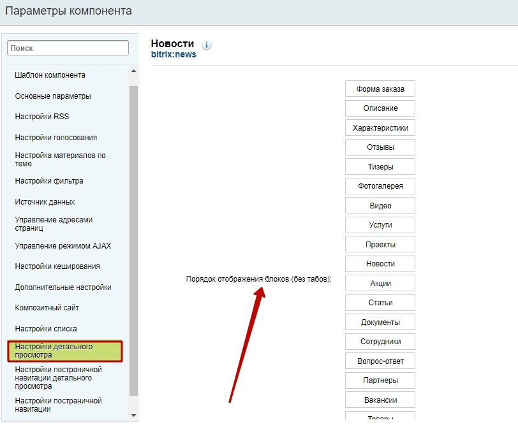
Task: Click the Вопрос-ответ block button
Action: (x=380, y=361)
